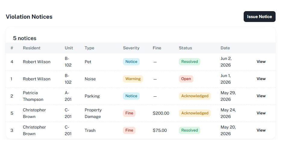View the Property Damage violation notice
The width and height of the screenshot is (281, 143).
[x=261, y=113]
